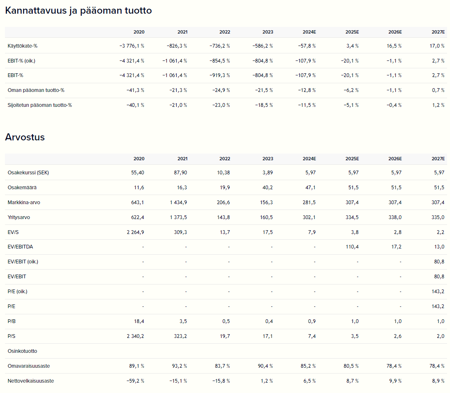Image resolution: width=450 pixels, height=393 pixels.
Task: Select the 'Osakekurssi (SEK)' row label
Action: click(28, 173)
